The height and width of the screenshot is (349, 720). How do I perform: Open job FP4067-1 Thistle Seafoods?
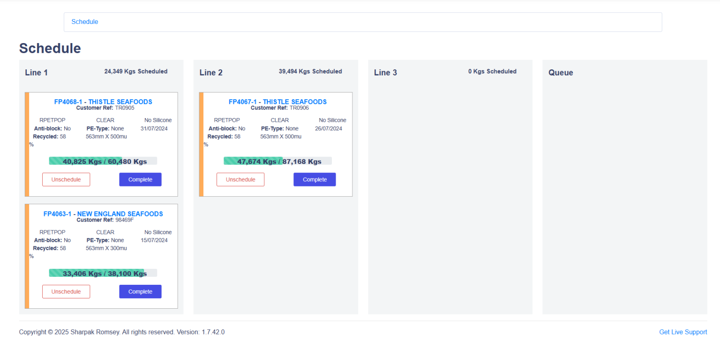point(277,102)
